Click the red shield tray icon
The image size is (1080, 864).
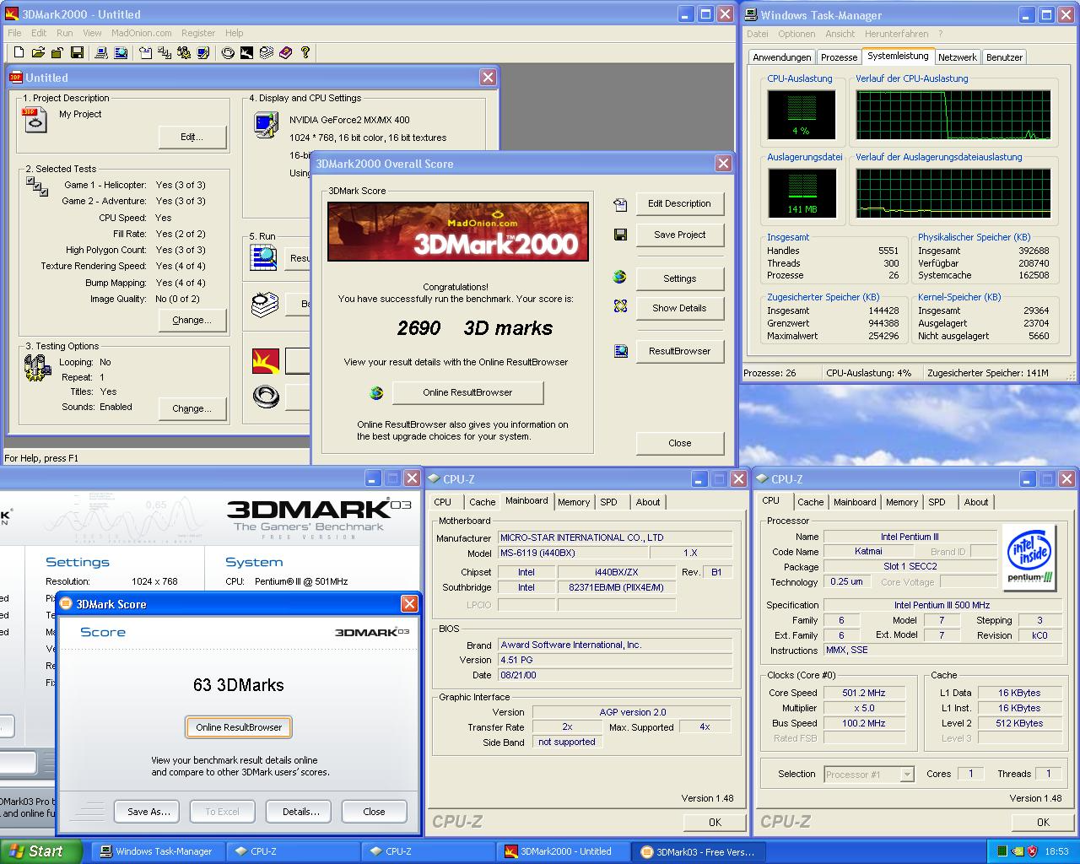tap(1033, 851)
